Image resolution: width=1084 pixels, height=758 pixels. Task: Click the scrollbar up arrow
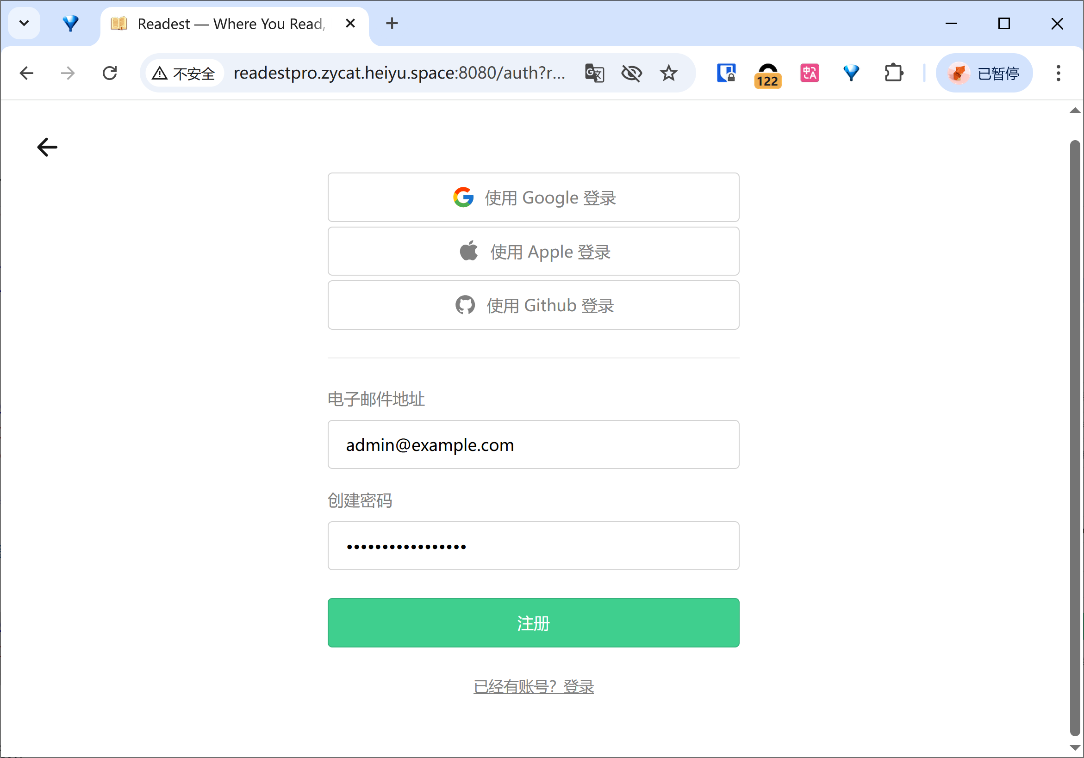(x=1075, y=111)
